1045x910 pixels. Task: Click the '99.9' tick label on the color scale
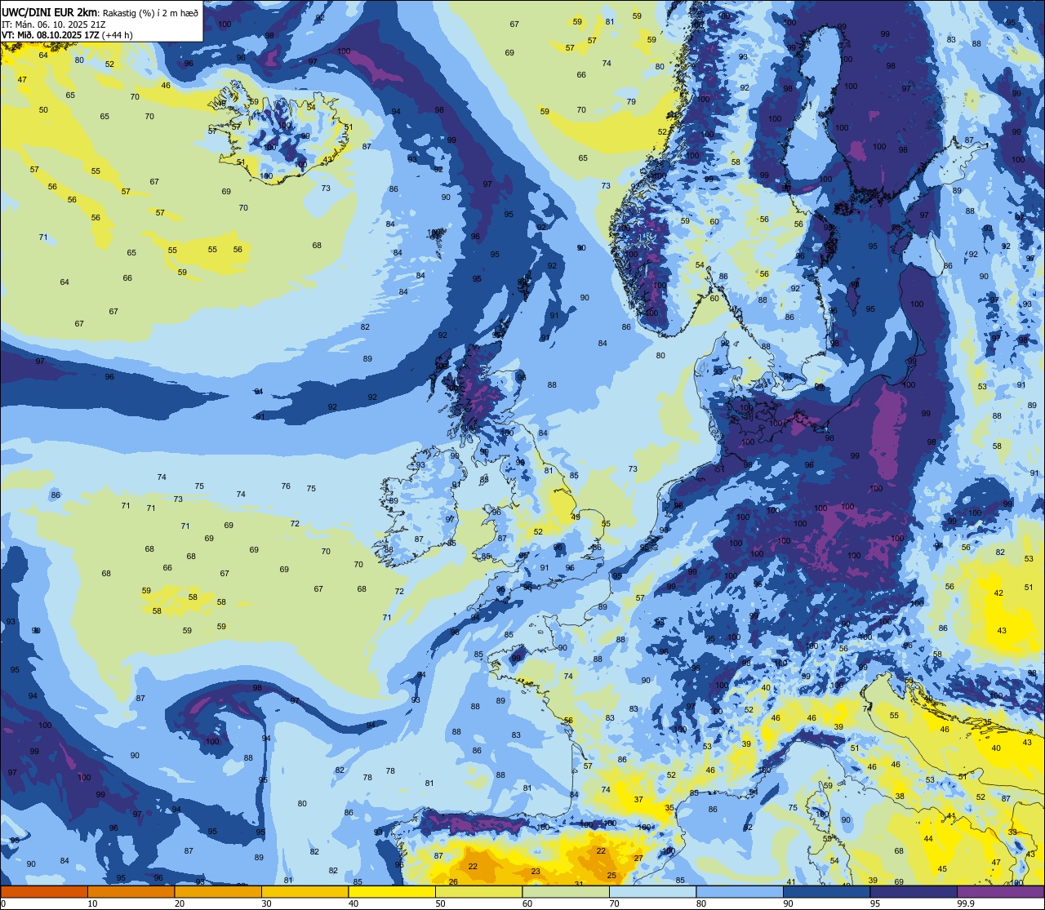tap(966, 903)
